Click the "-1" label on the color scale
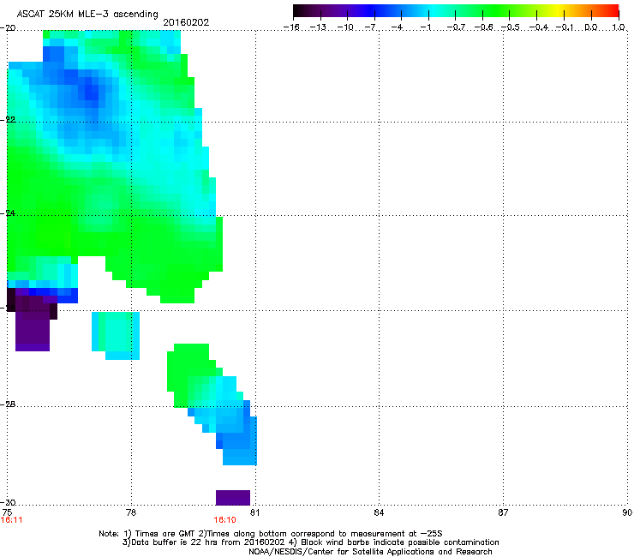The width and height of the screenshot is (634, 557). click(x=426, y=27)
